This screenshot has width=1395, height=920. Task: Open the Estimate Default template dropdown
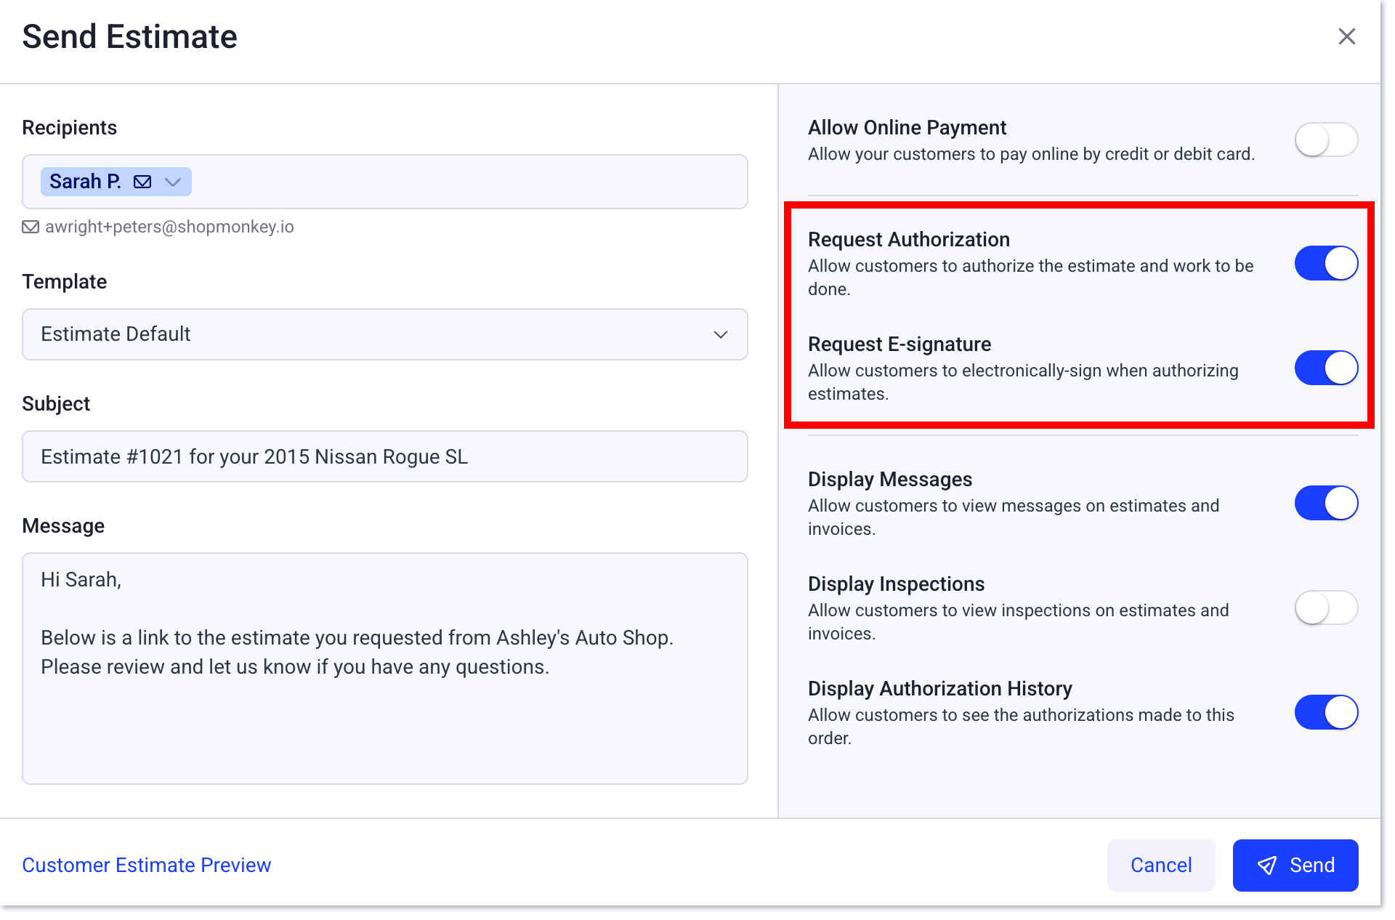pyautogui.click(x=384, y=334)
